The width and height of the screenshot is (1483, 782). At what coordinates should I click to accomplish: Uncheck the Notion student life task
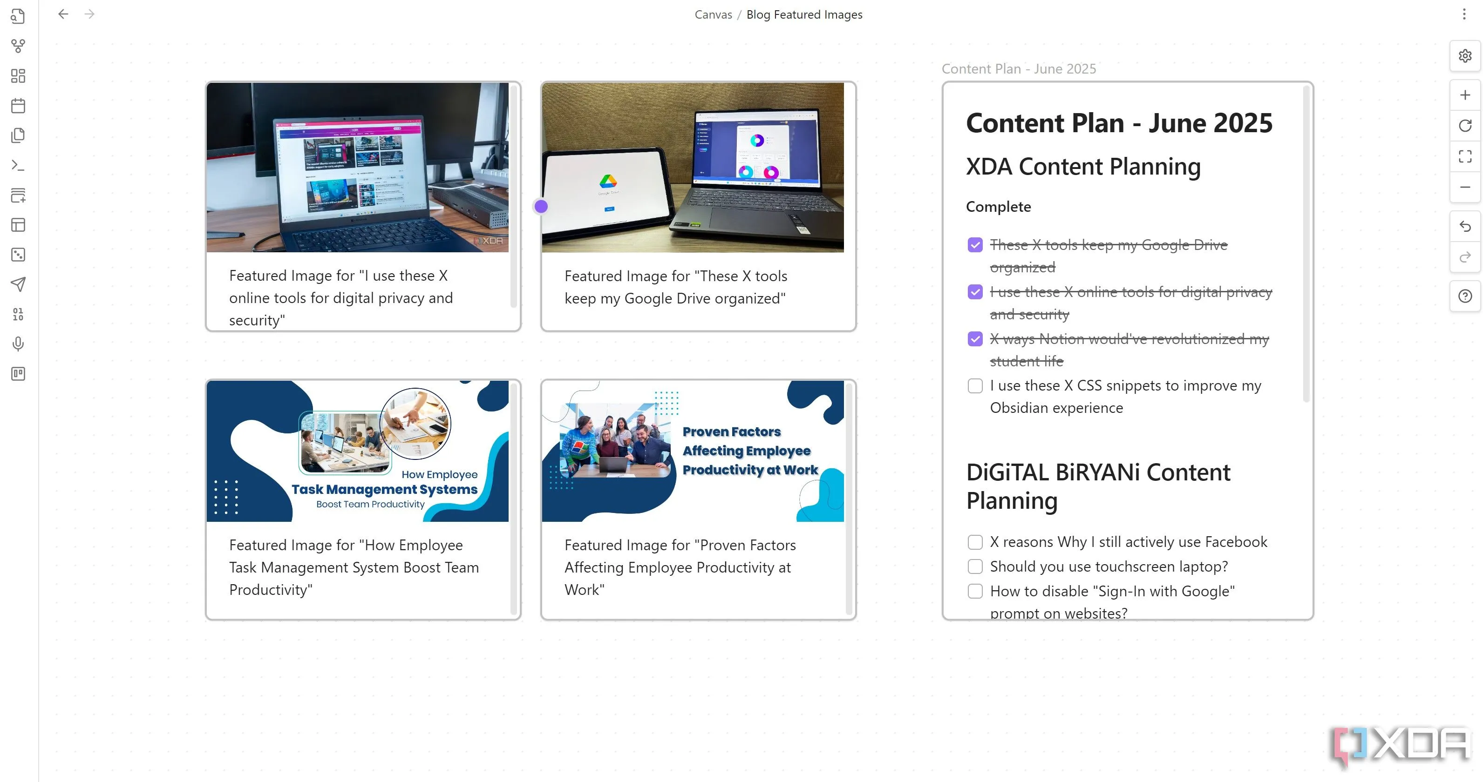975,339
